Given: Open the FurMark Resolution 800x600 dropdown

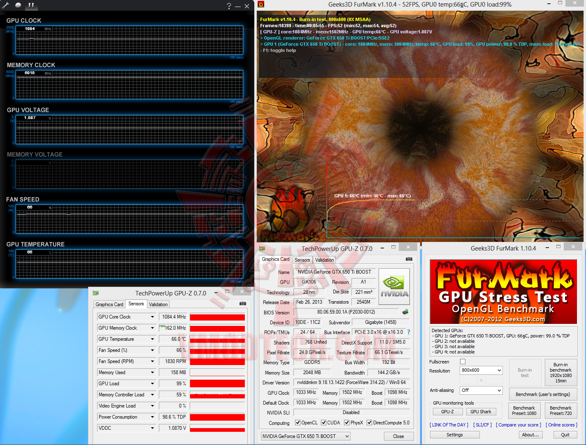Looking at the screenshot, I should (481, 370).
